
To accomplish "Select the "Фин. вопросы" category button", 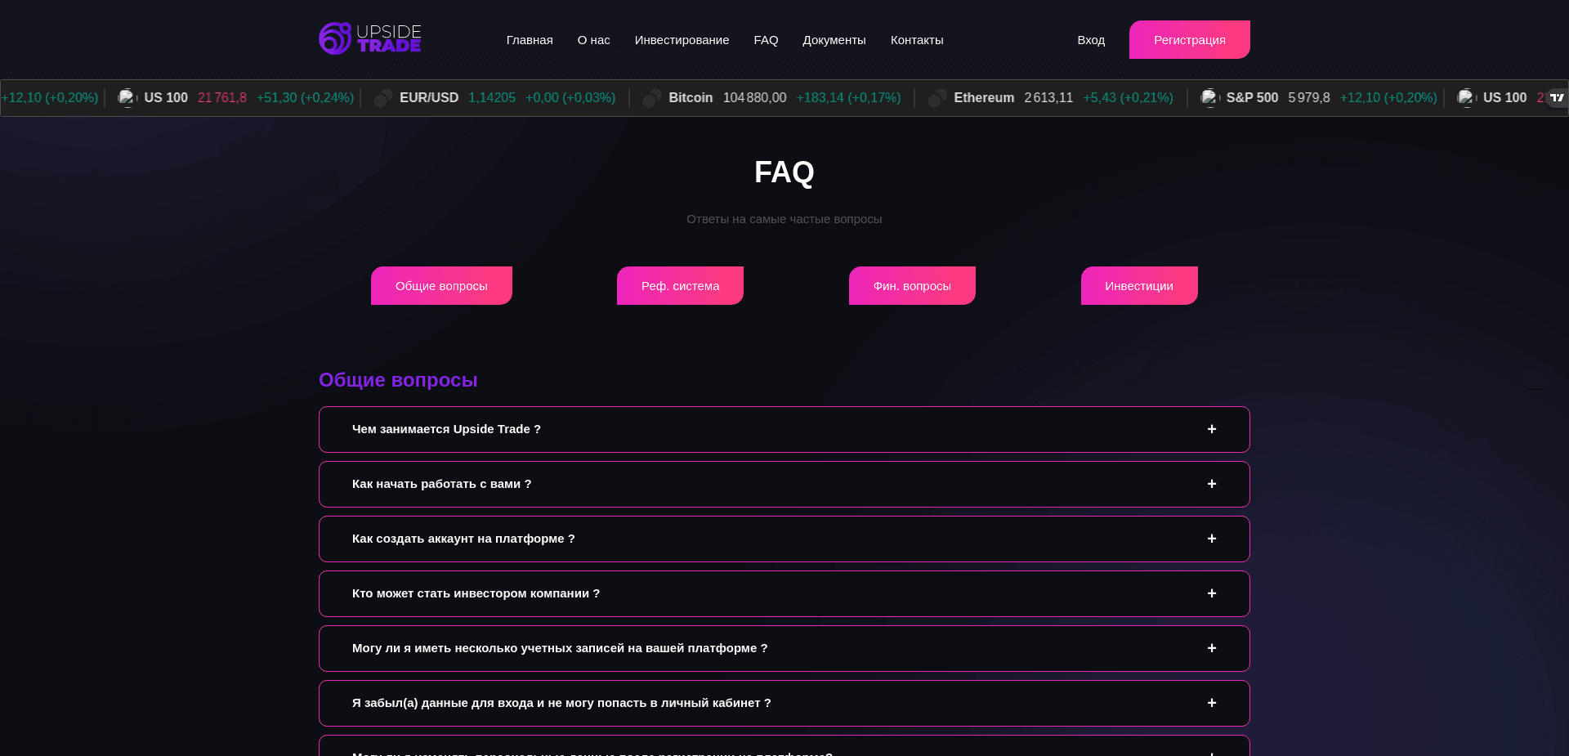I will click(x=911, y=285).
